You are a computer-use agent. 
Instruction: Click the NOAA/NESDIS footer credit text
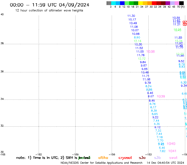click(102, 163)
